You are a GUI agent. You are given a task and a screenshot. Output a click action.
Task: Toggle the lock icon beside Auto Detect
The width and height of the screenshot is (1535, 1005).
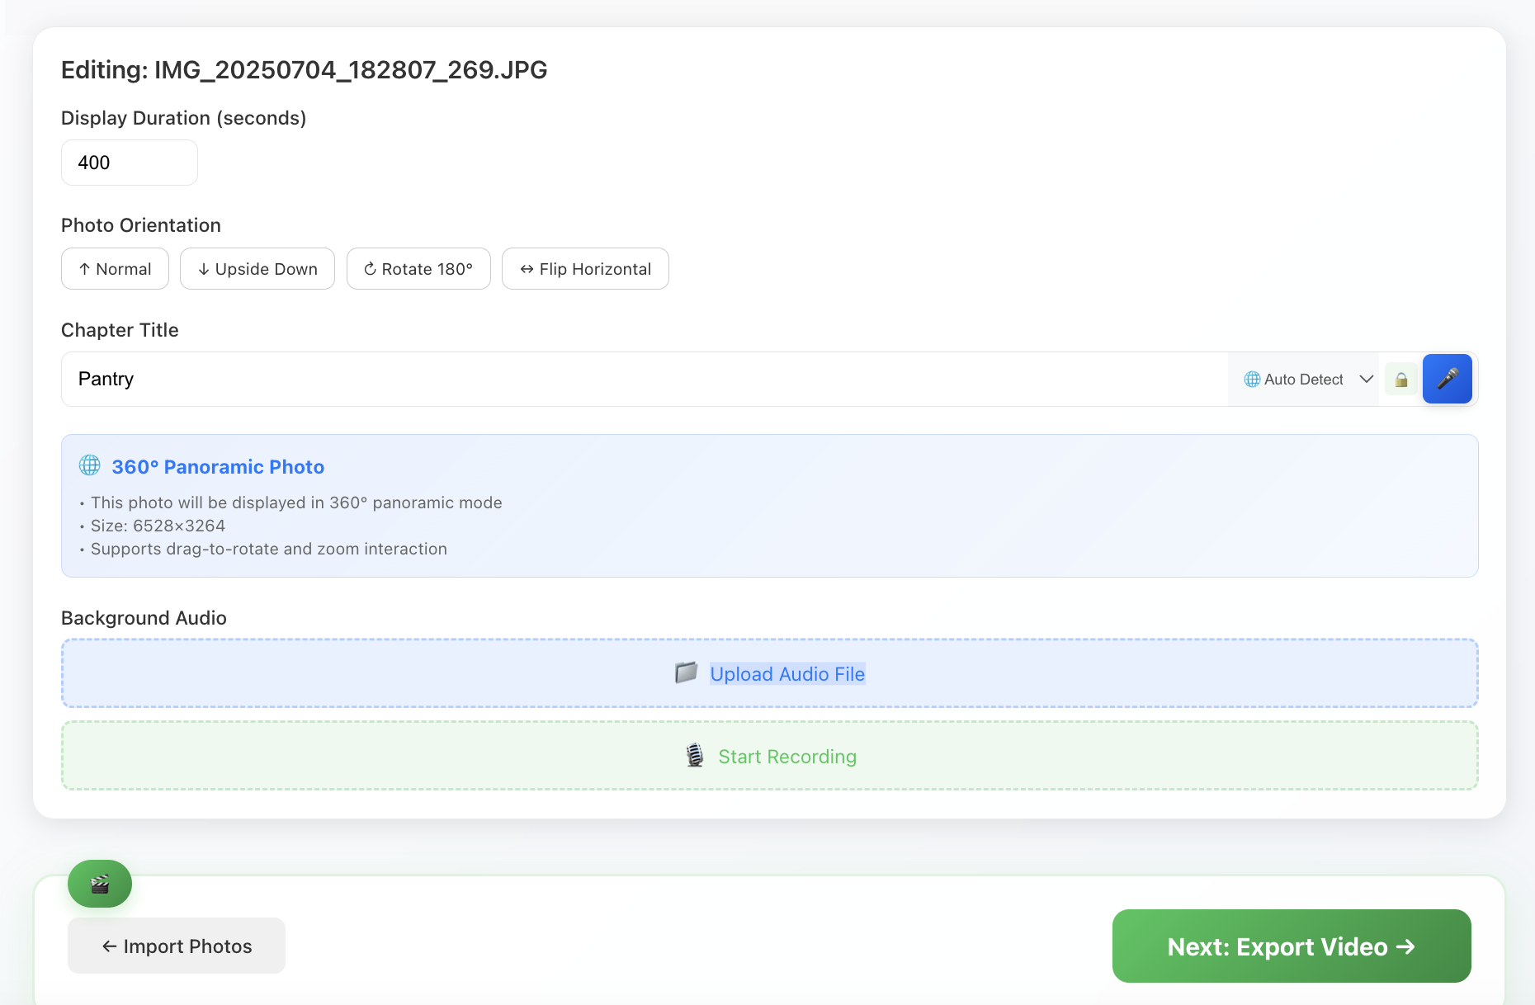(1400, 380)
